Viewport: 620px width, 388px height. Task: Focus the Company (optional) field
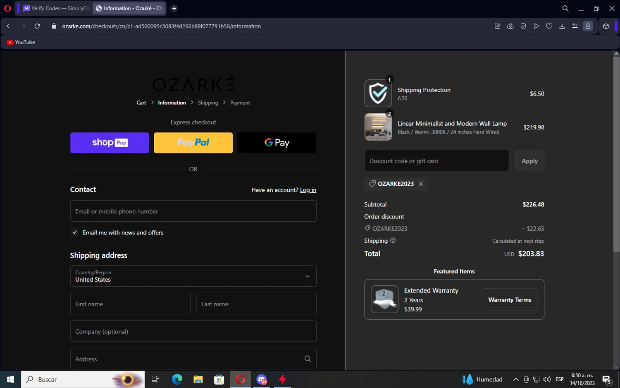pyautogui.click(x=193, y=331)
